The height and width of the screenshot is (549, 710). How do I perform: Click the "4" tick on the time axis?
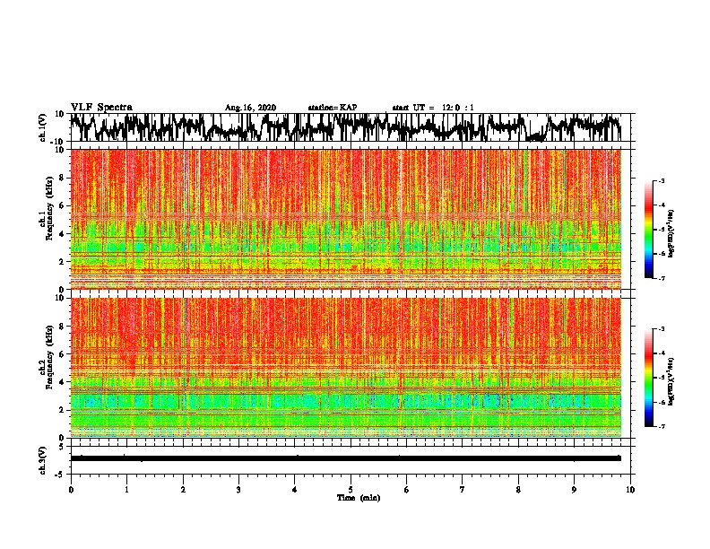(295, 490)
